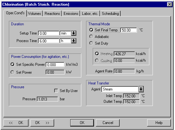Viewport: 175px width, 130px height.
Task: Open the Reactions tab
Action: coord(52,14)
